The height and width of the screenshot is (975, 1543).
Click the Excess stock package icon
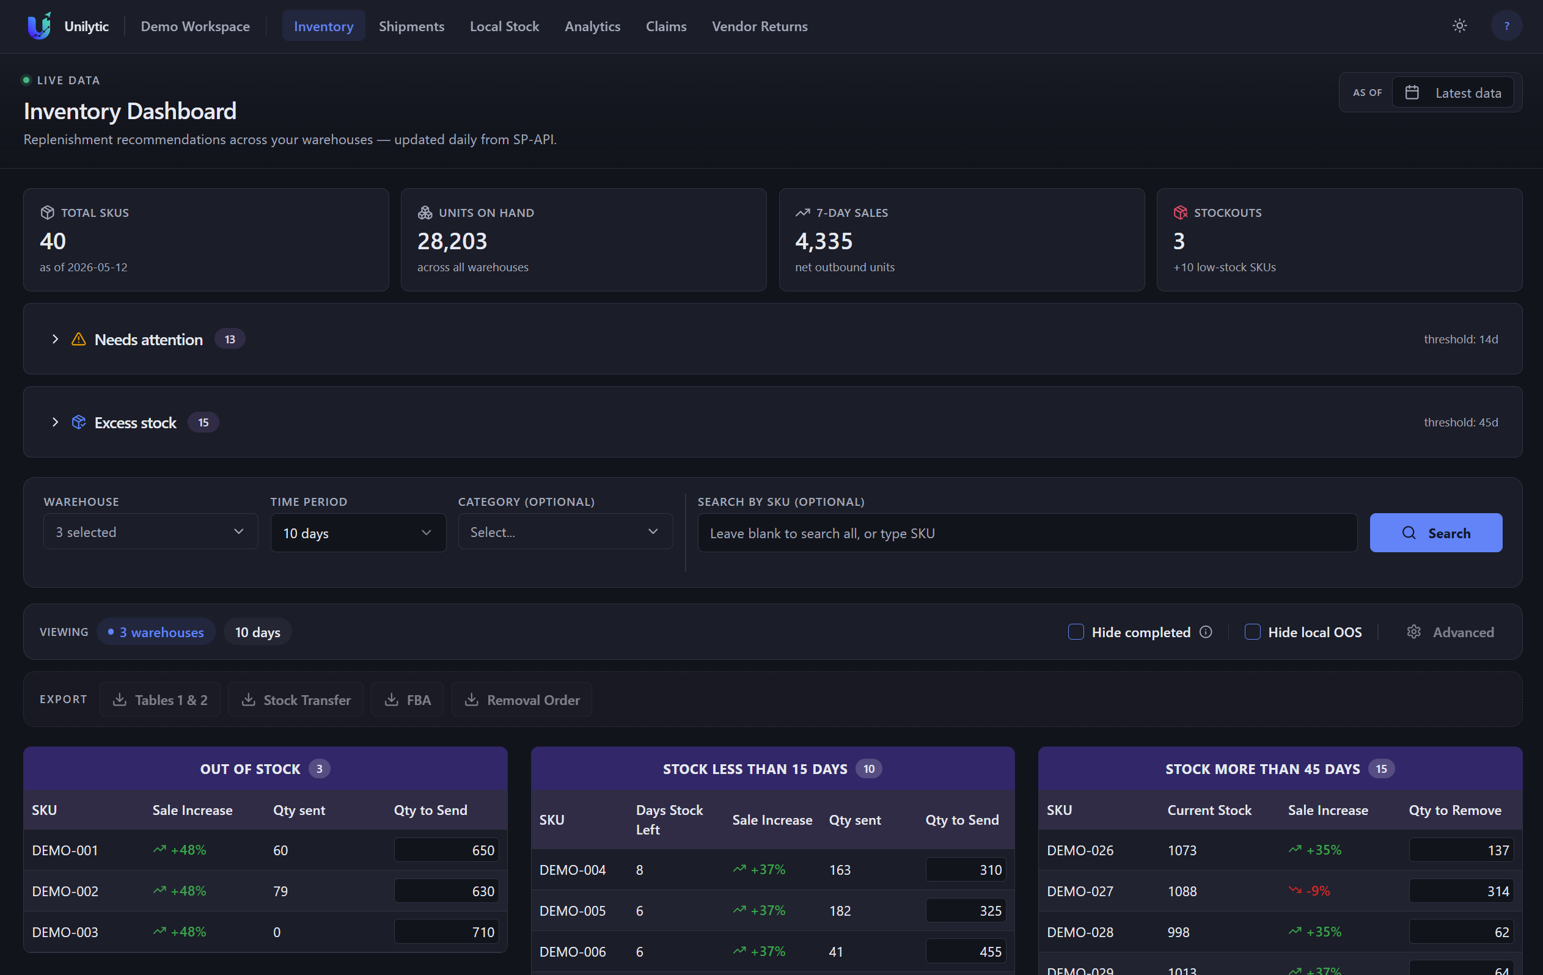[78, 422]
